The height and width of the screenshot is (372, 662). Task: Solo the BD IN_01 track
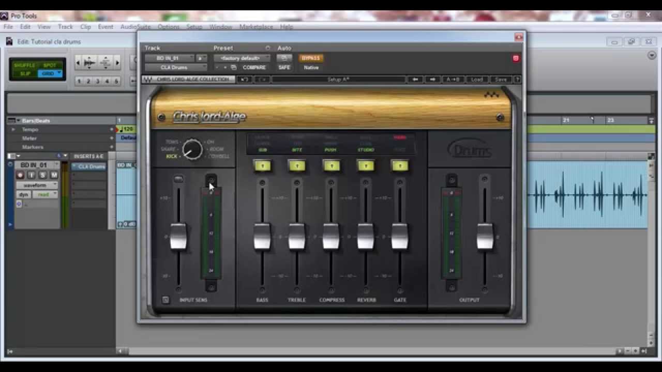pos(42,175)
